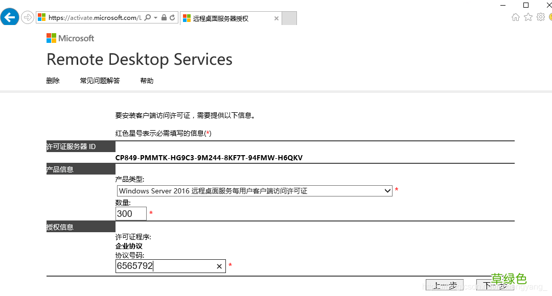This screenshot has height=296, width=552.
Task: Clear the 协议号码 field with the X
Action: tap(219, 266)
